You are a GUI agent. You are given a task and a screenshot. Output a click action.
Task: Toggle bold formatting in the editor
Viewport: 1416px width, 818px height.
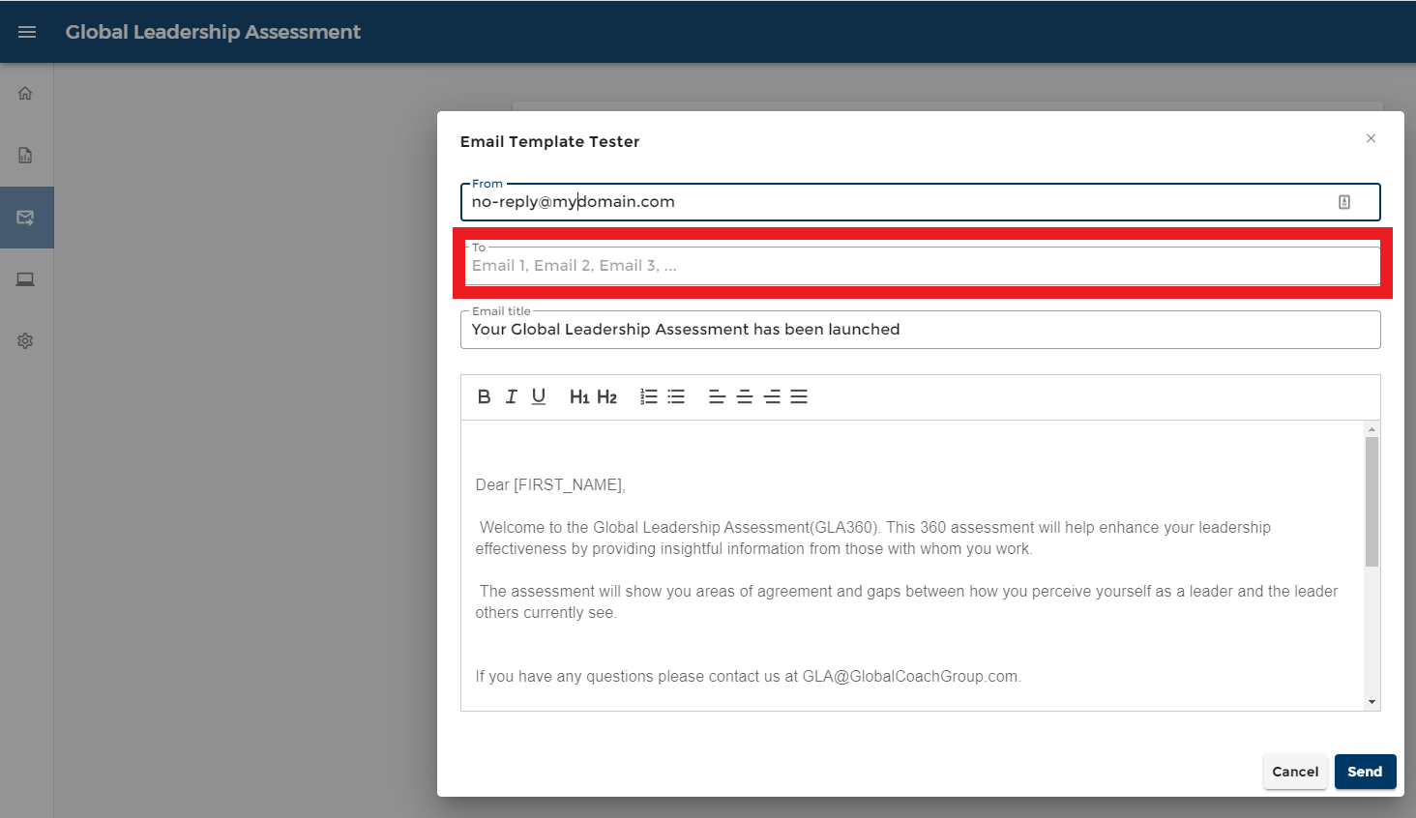coord(485,396)
